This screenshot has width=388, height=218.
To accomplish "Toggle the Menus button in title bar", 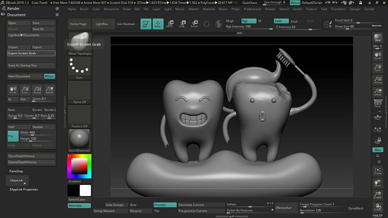I will 295,3.
